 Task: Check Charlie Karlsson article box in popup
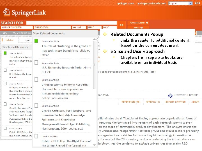tap(36, 105)
